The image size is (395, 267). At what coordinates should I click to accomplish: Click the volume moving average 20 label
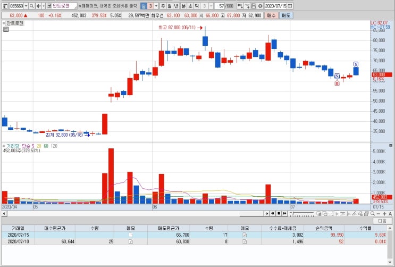[x=39, y=146]
